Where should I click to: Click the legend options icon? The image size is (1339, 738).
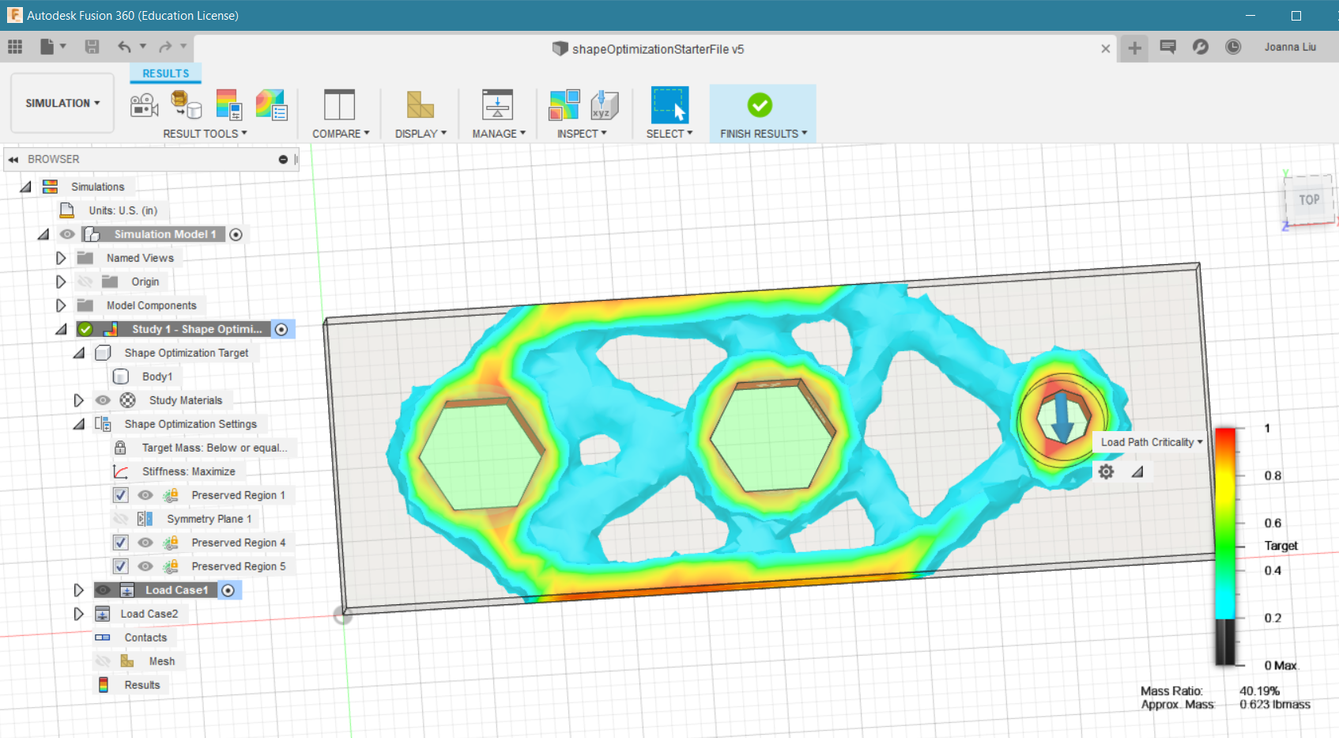228,104
